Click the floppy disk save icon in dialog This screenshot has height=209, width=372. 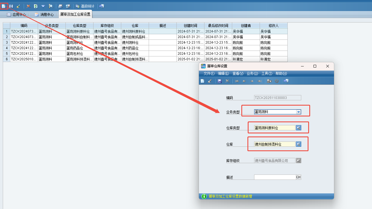point(220,81)
